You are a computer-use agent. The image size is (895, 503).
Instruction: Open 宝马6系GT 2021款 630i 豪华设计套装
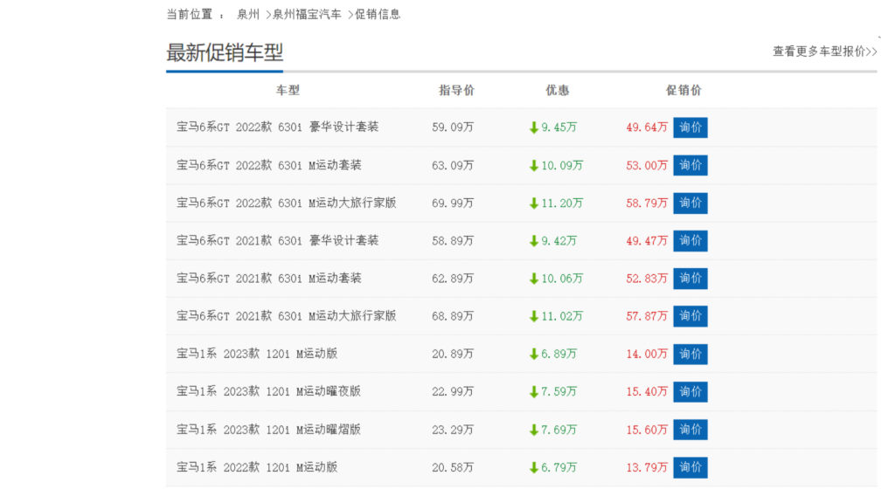click(277, 241)
